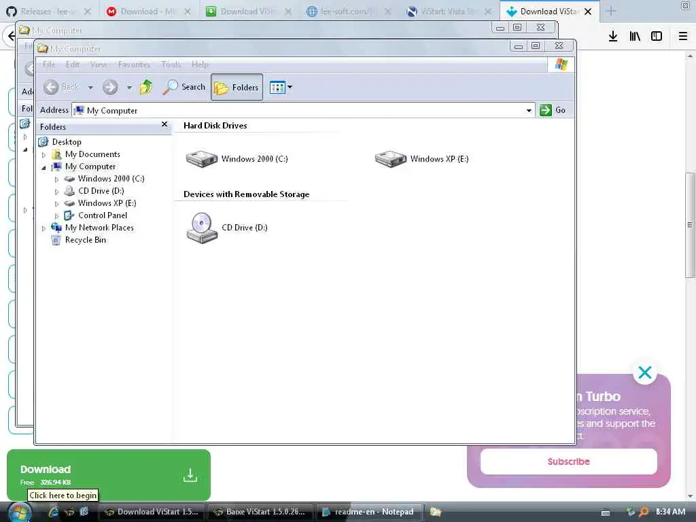Image resolution: width=696 pixels, height=522 pixels.
Task: Open the Help menu
Action: (x=200, y=65)
